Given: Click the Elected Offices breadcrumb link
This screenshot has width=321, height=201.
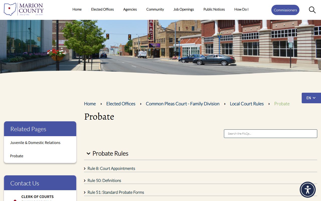Looking at the screenshot, I should click(x=121, y=104).
